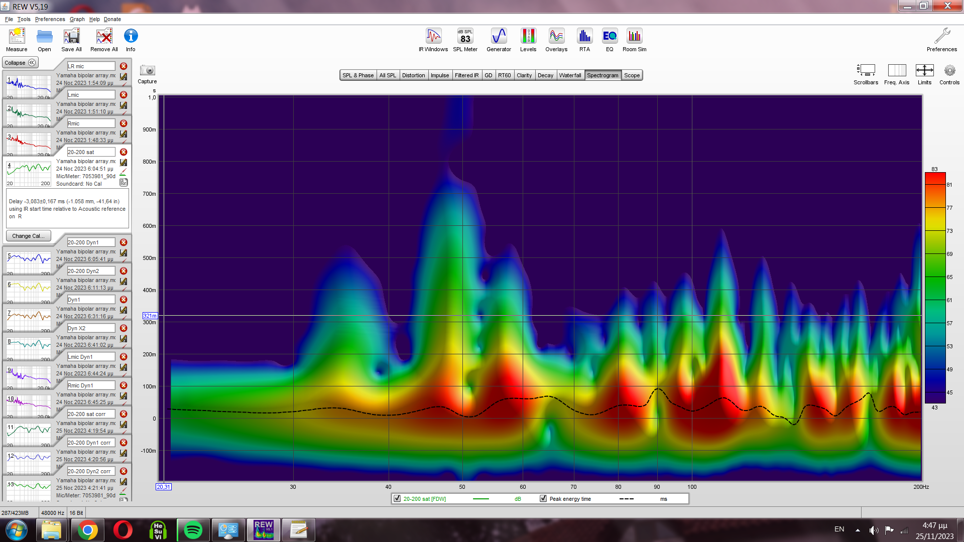
Task: Click the spectrogram color scale bar
Action: pyautogui.click(x=935, y=288)
